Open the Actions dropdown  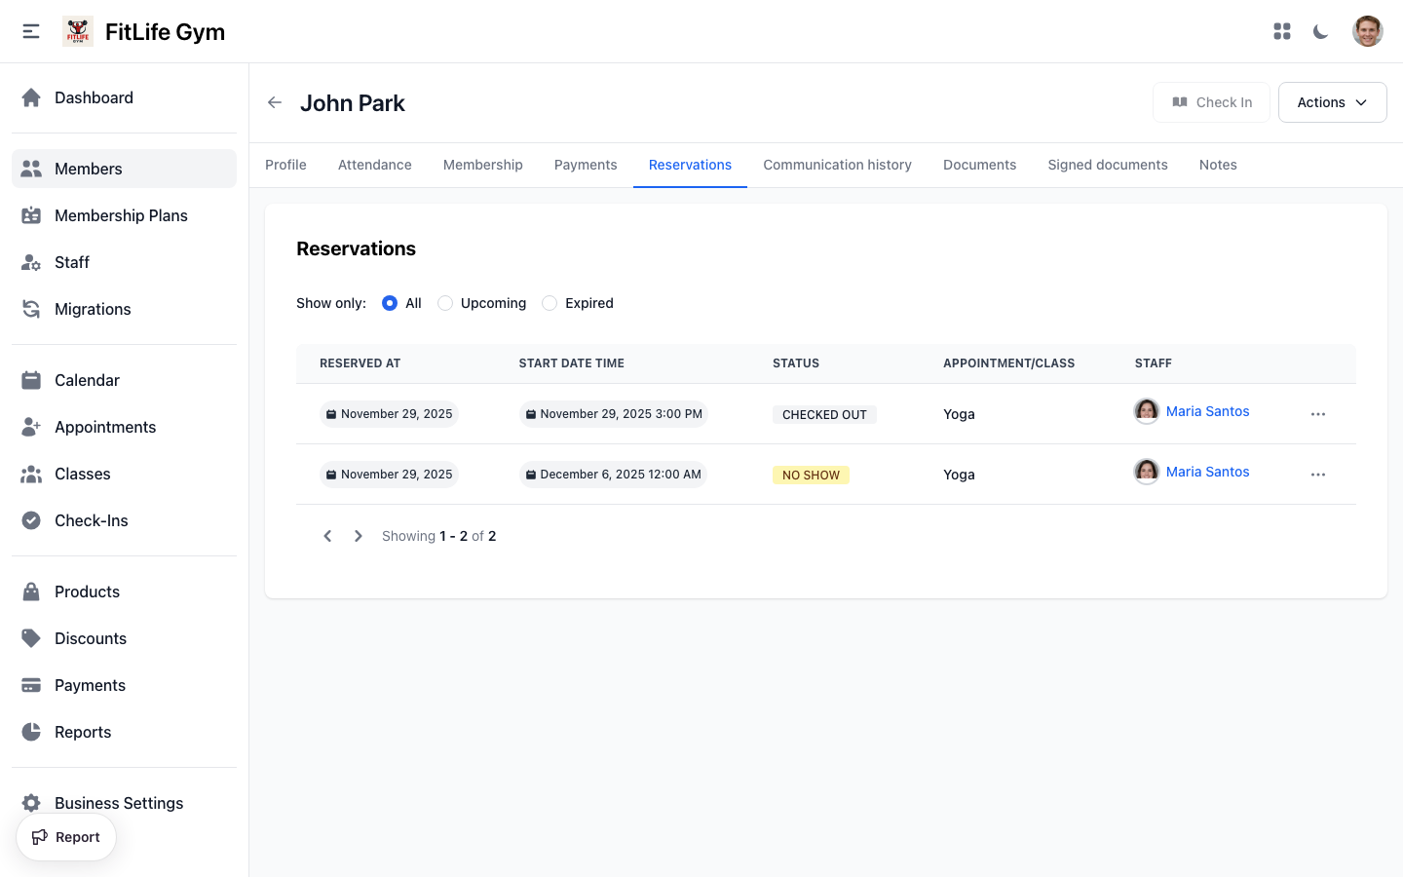[1332, 101]
